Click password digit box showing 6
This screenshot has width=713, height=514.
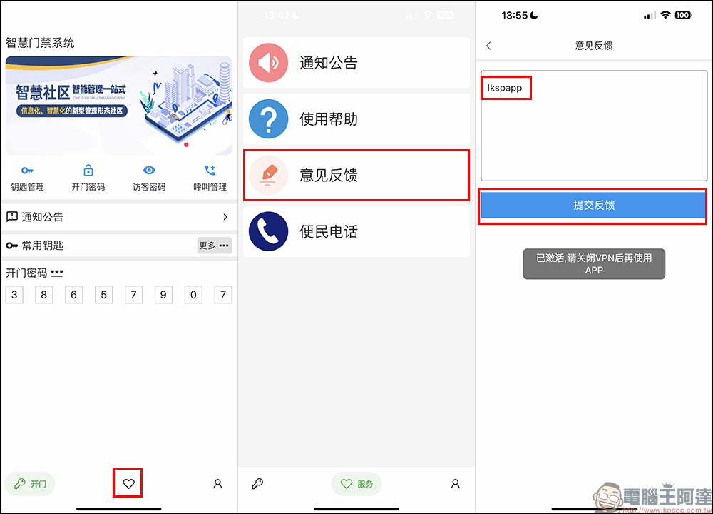pyautogui.click(x=73, y=295)
